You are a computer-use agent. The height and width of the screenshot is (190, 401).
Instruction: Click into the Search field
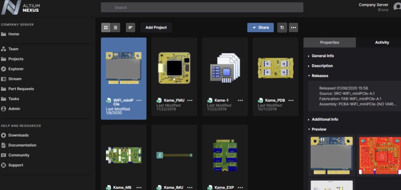202,7
